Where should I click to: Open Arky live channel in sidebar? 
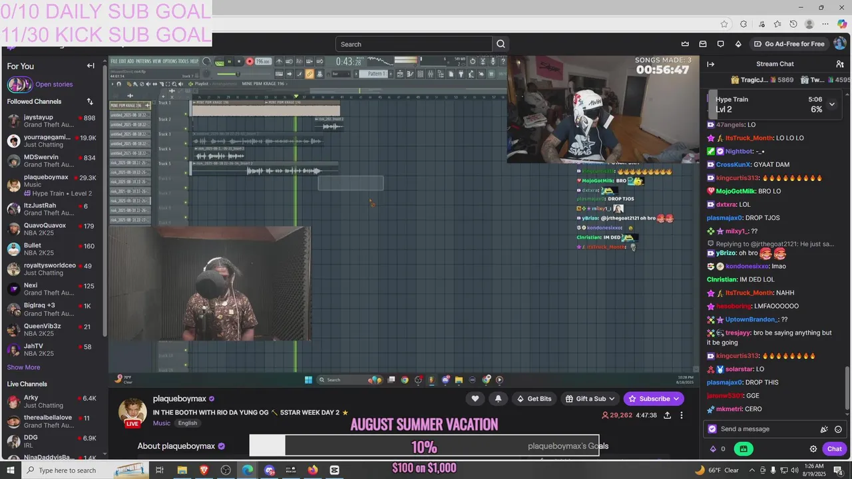point(53,402)
